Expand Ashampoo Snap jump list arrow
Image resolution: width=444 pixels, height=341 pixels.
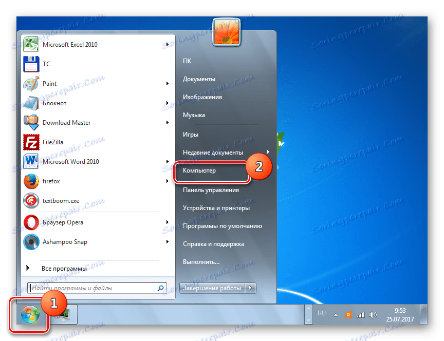[168, 242]
